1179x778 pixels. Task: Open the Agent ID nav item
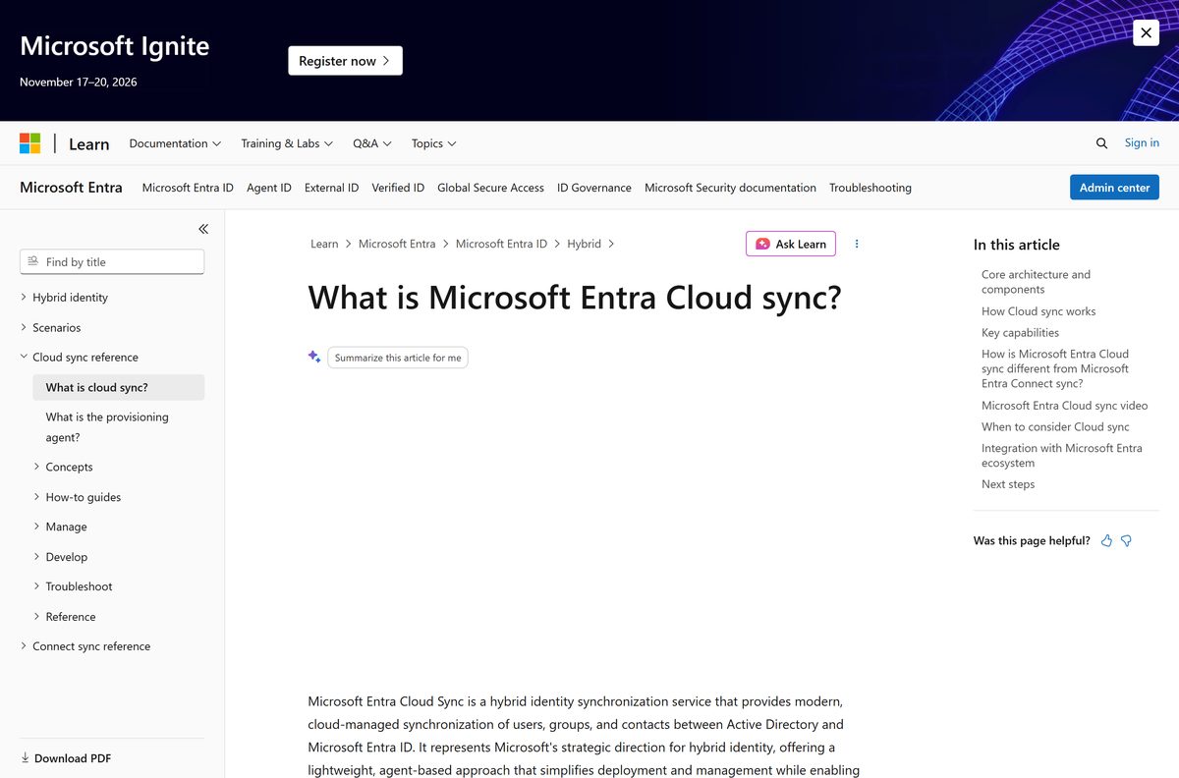[x=269, y=188]
